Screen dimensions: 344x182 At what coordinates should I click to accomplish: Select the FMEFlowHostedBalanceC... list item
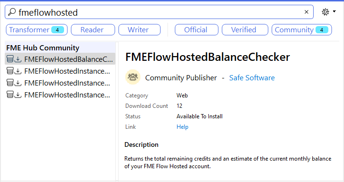[x=60, y=59]
